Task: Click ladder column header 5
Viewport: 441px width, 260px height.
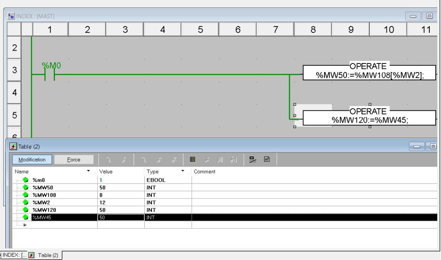Action: click(200, 29)
